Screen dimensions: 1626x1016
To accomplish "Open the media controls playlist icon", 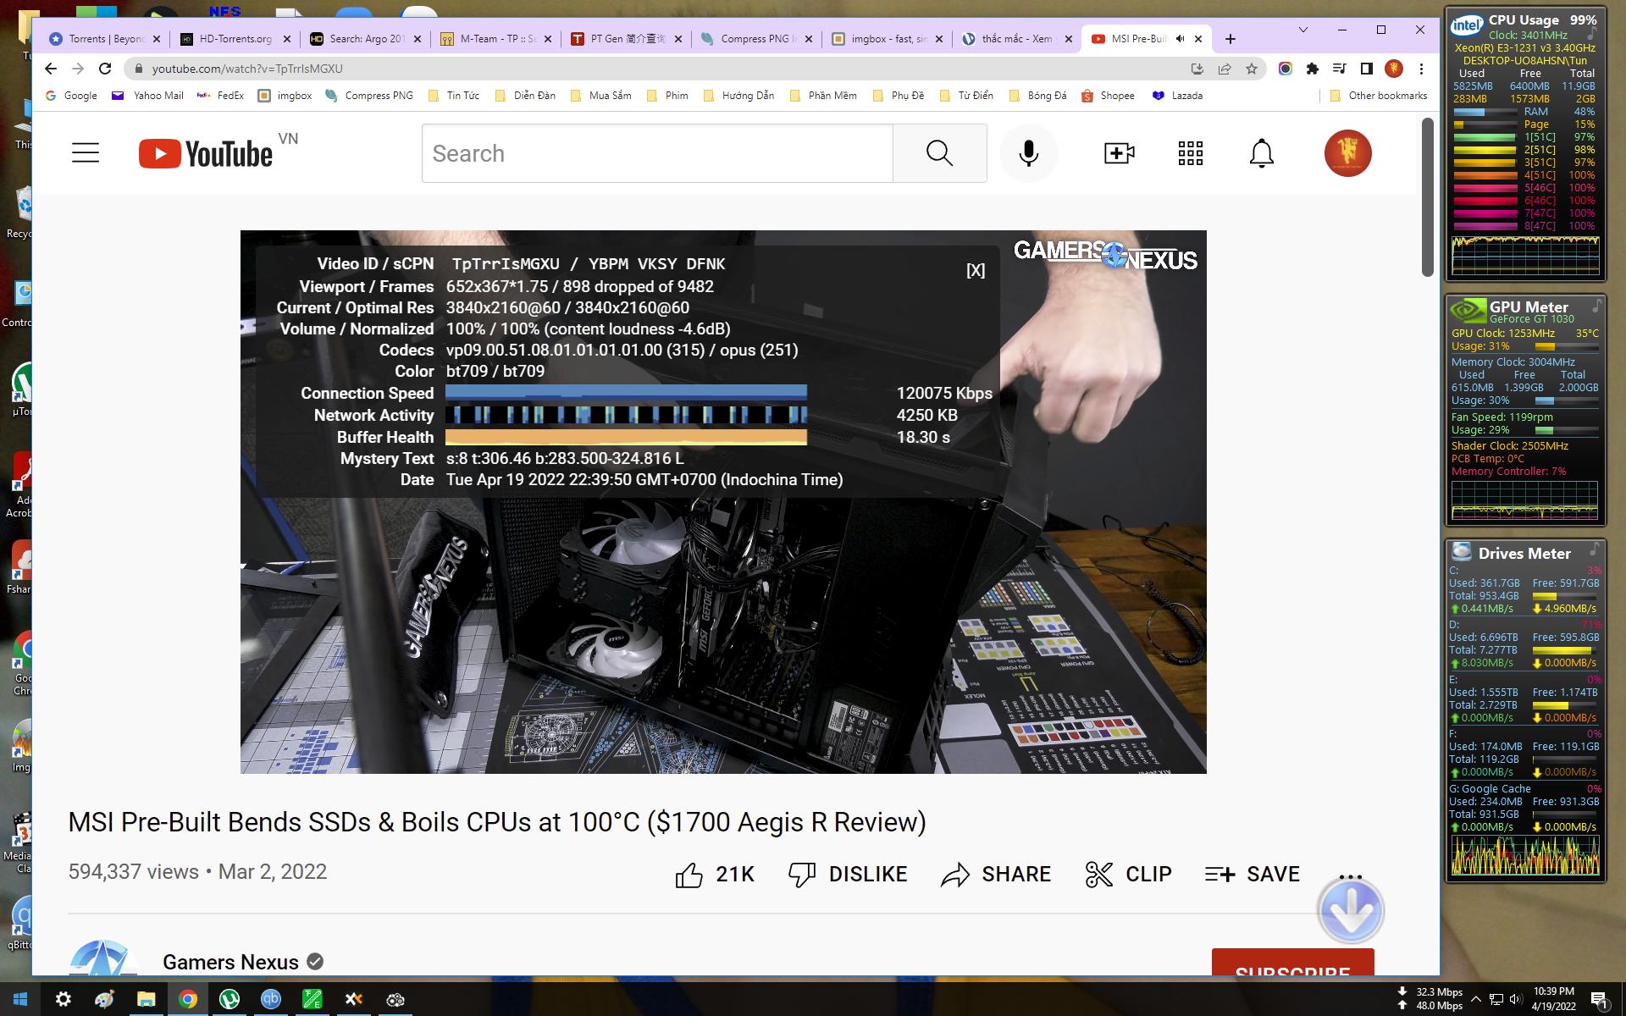I will point(1339,69).
